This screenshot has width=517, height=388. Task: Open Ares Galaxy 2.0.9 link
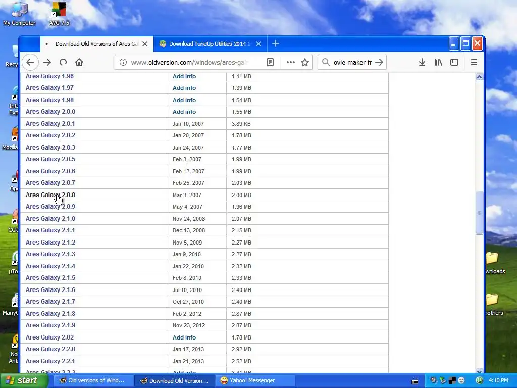pyautogui.click(x=50, y=207)
